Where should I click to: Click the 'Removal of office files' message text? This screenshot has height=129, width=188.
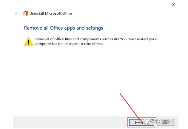pyautogui.click(x=95, y=42)
